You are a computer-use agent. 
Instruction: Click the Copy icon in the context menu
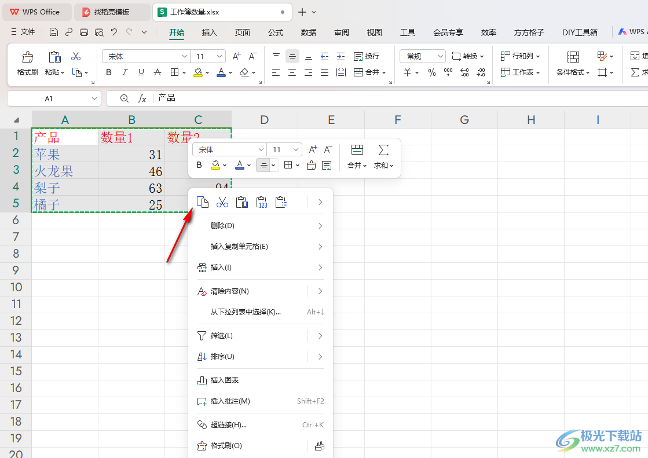[x=202, y=202]
